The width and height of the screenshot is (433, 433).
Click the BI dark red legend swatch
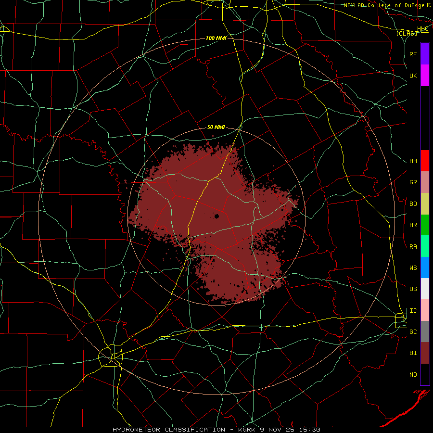[425, 353]
